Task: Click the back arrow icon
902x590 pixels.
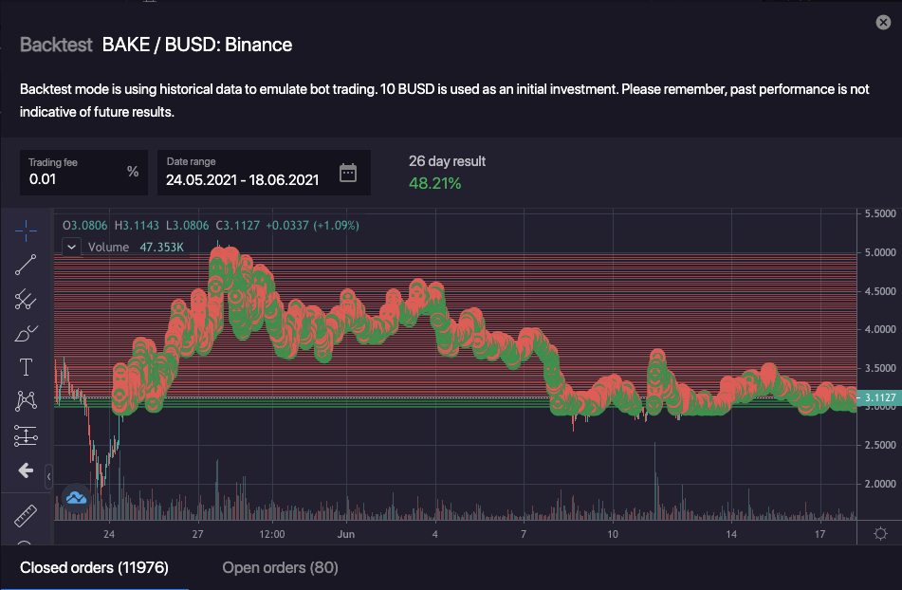Action: (26, 470)
